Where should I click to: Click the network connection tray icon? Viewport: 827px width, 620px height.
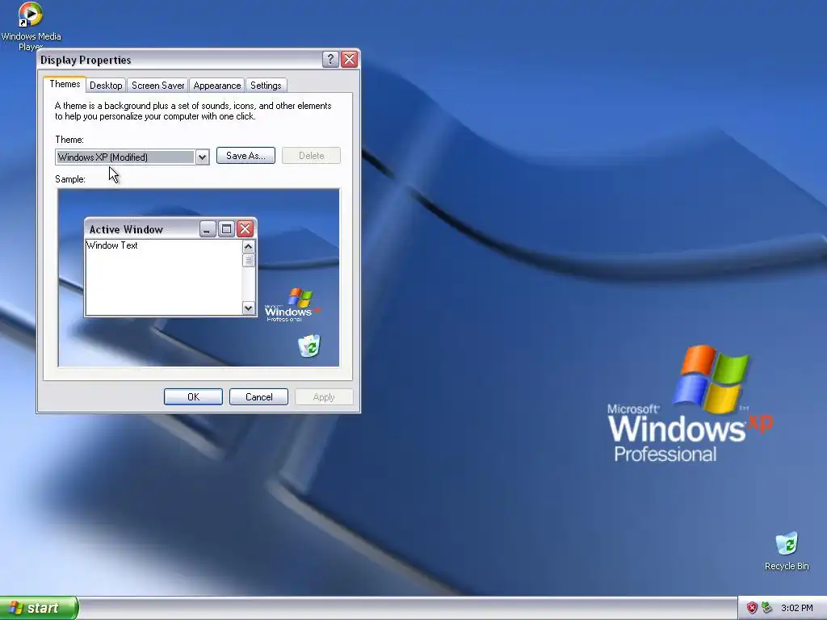tap(767, 608)
